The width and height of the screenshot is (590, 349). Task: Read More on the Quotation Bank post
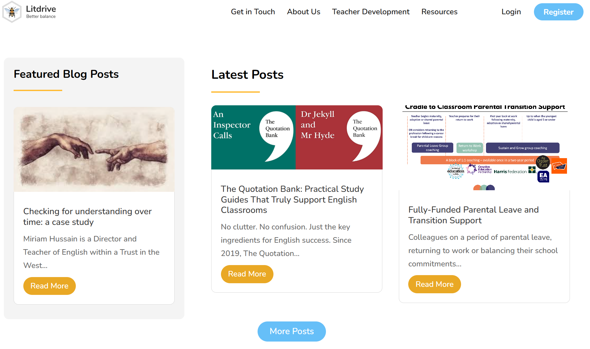point(247,274)
